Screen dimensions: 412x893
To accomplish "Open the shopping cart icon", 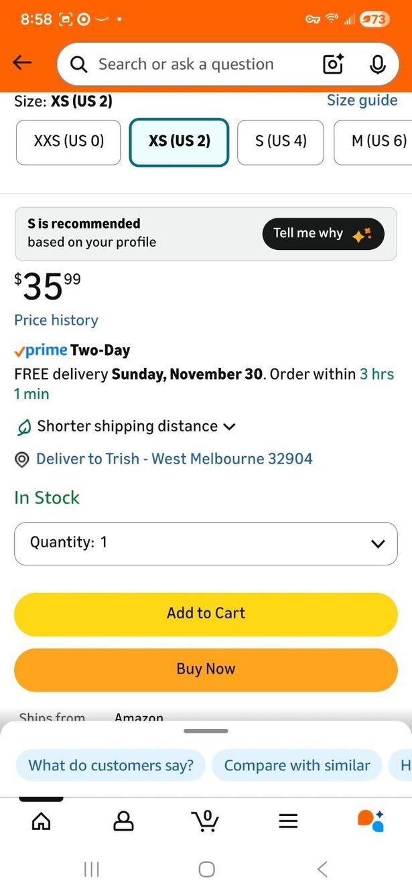I will [x=205, y=820].
